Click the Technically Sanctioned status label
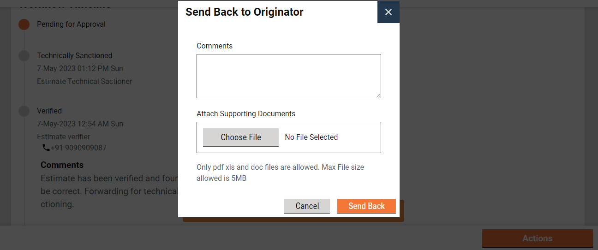Viewport: 598px width, 250px height. [x=74, y=56]
